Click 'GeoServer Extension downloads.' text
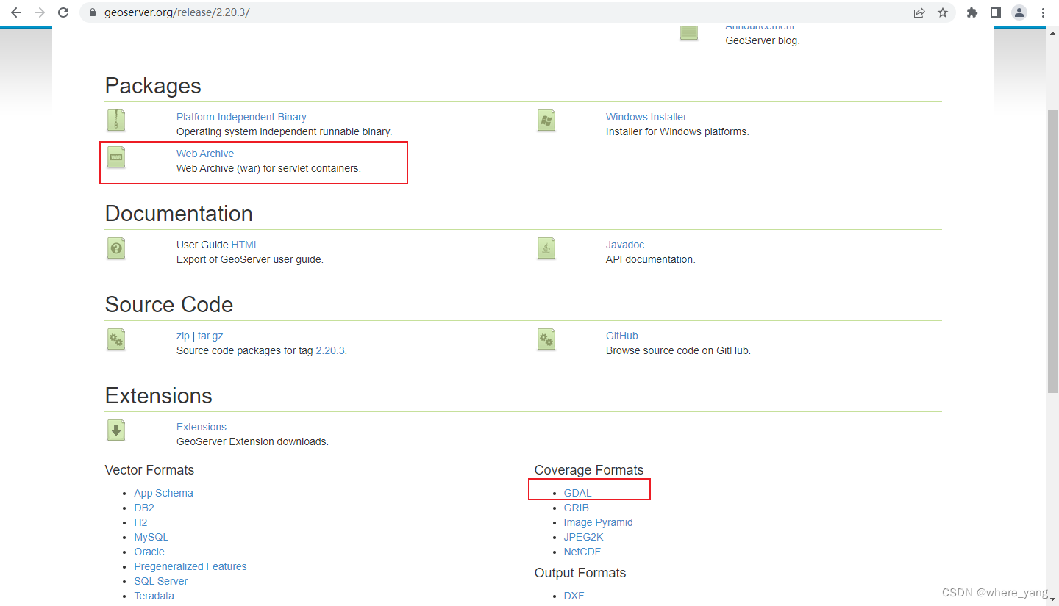1059x606 pixels. point(252,441)
